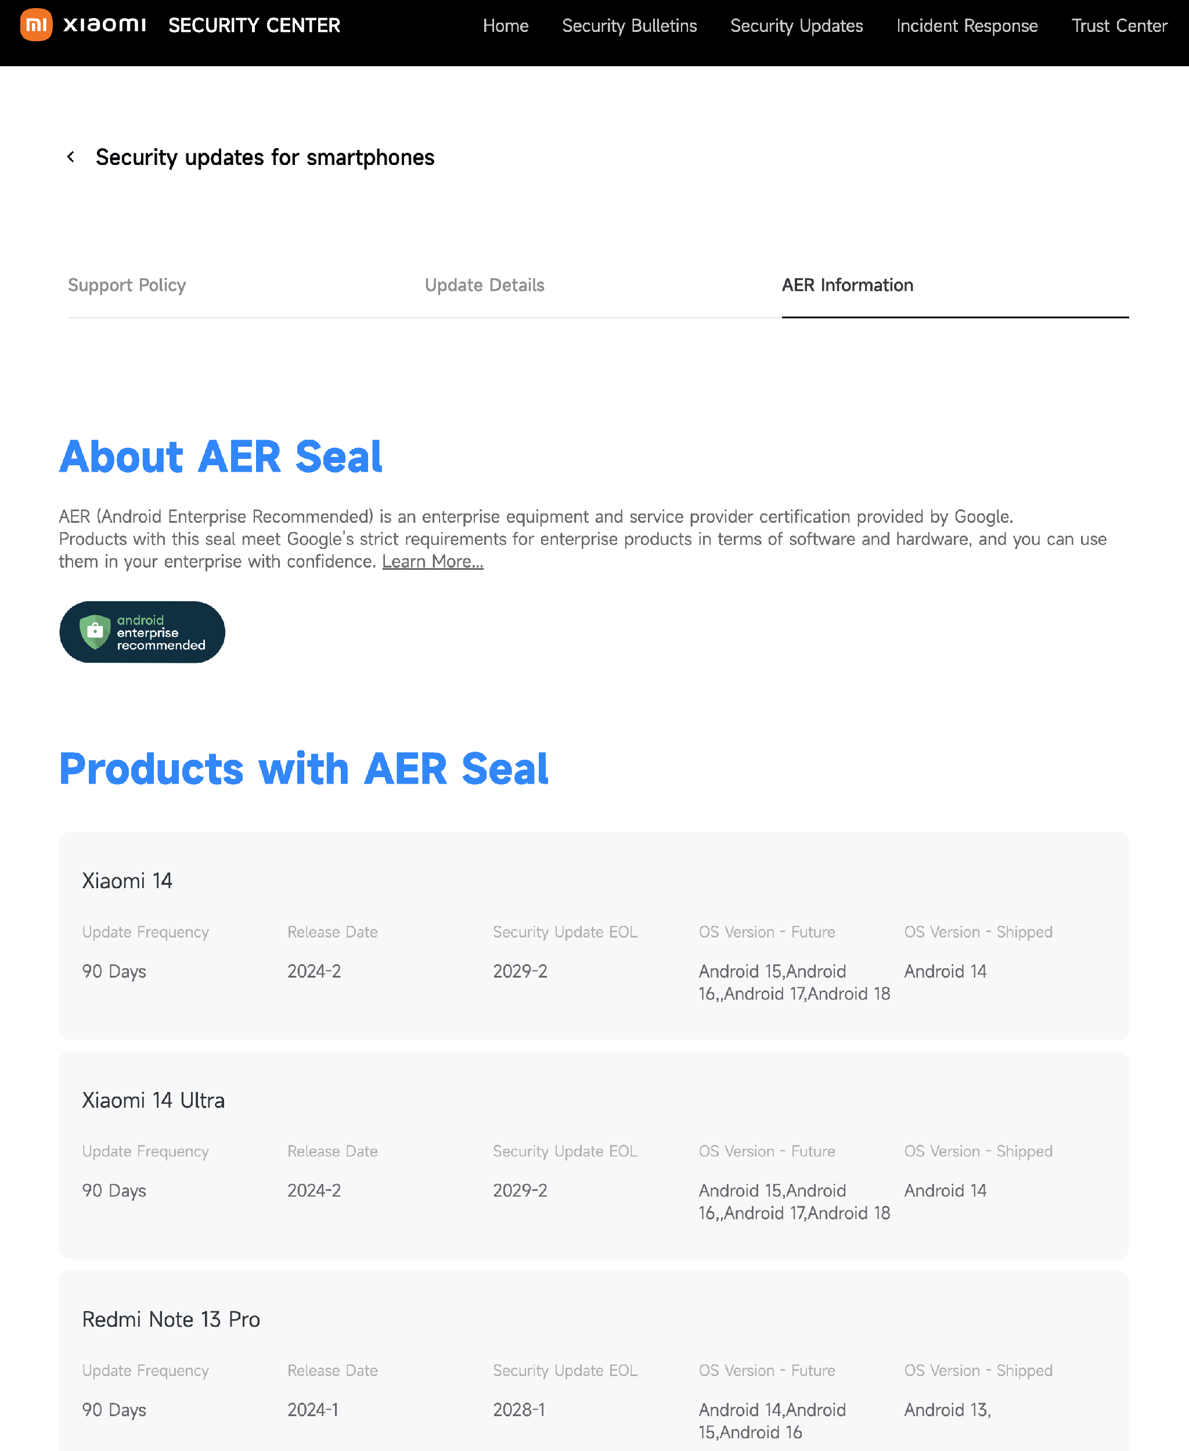Click the SECURITY CENTER title text
This screenshot has width=1189, height=1451.
click(254, 26)
